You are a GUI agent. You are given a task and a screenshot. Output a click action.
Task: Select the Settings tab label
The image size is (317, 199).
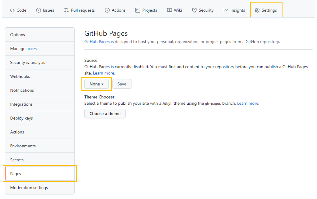(269, 10)
